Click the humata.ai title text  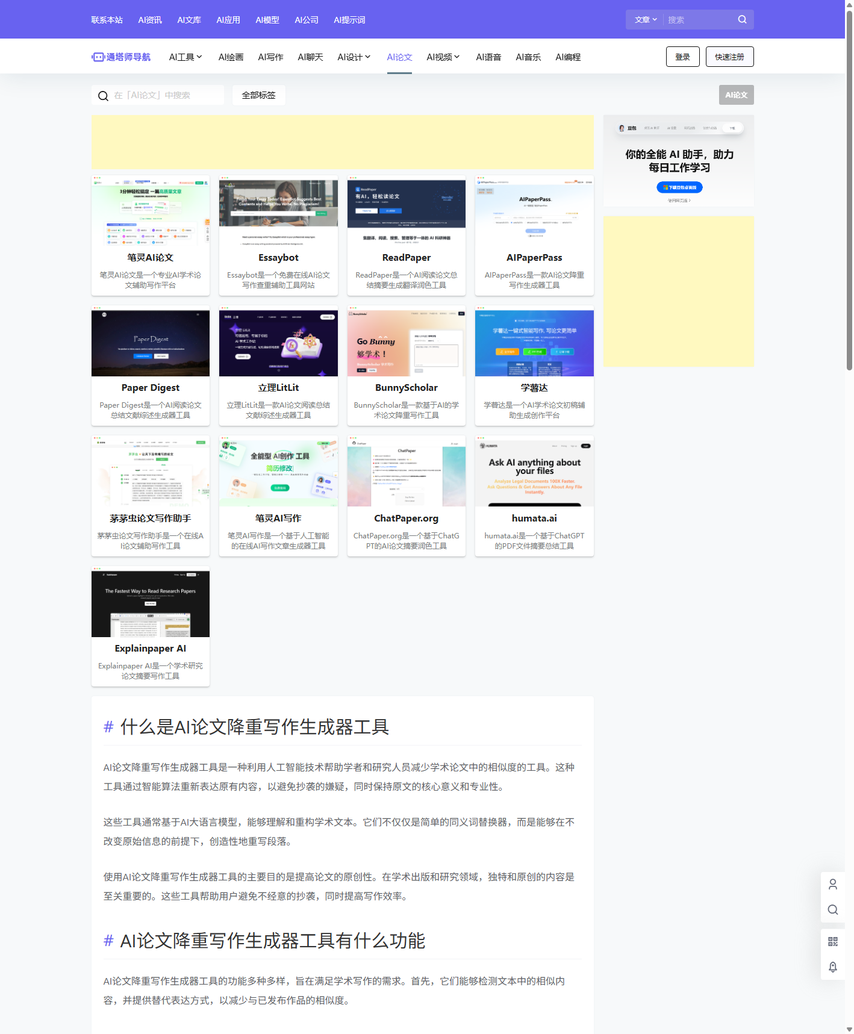[x=534, y=519]
